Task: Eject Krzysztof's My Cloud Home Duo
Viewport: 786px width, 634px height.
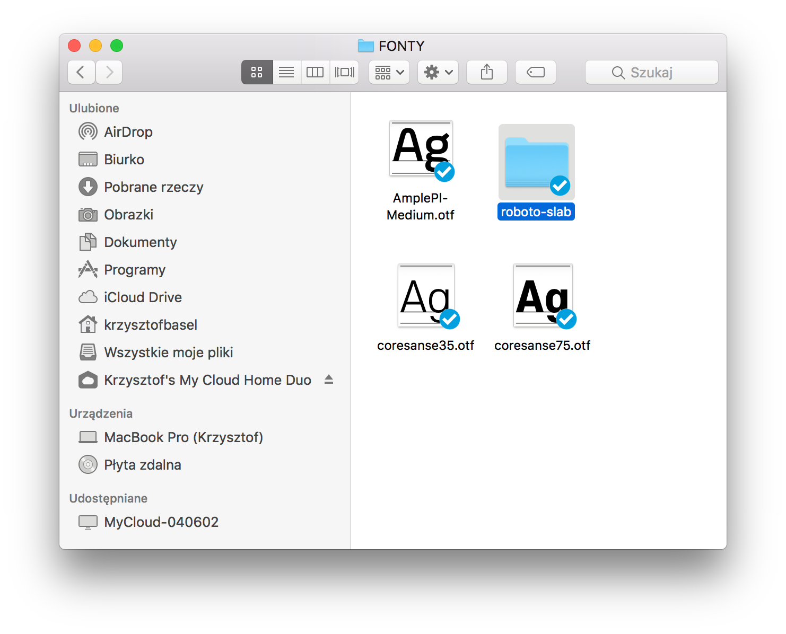Action: pyautogui.click(x=329, y=380)
